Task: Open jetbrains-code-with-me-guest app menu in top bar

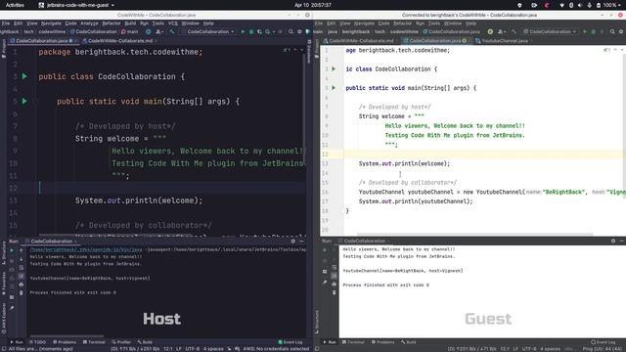Action: tap(76, 5)
